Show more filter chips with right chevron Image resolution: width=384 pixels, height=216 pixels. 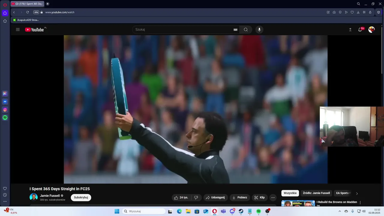357,193
